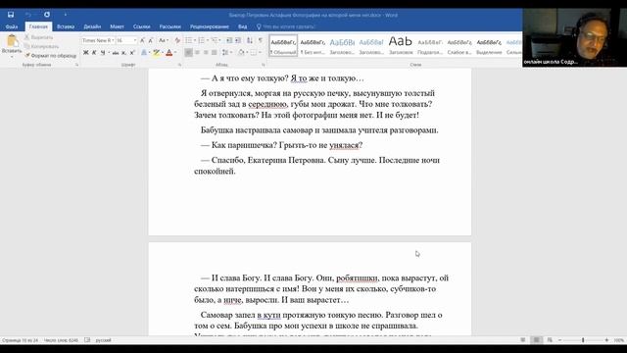Open the word count Число слов indicator
The image size is (627, 353).
[61, 340]
